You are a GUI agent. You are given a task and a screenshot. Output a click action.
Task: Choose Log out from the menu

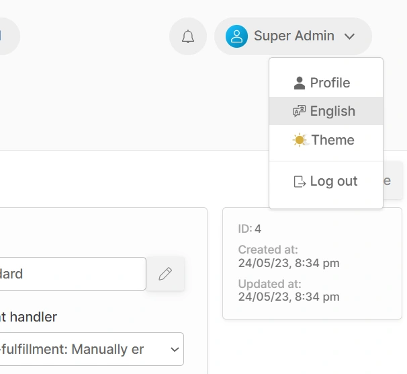(334, 182)
